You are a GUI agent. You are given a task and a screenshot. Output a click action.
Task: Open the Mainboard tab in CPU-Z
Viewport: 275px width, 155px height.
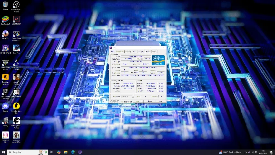[120, 52]
